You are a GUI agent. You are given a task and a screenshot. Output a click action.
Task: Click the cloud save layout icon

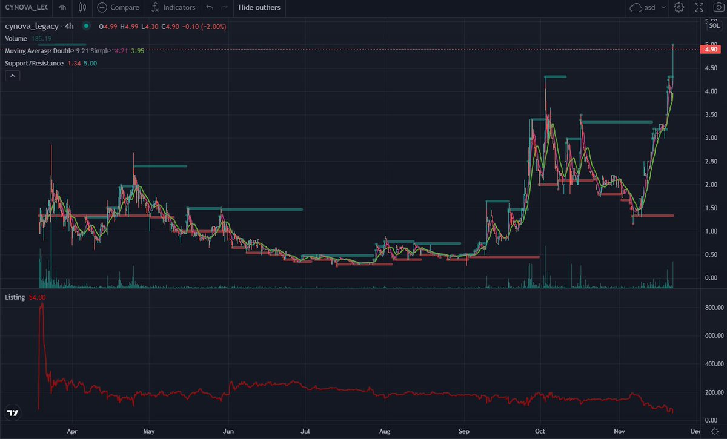tap(636, 8)
